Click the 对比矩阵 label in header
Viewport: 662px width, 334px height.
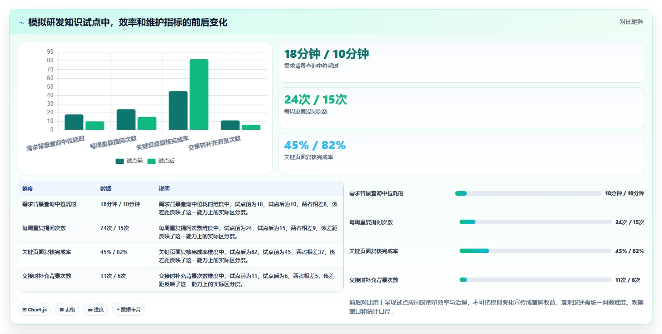[631, 22]
